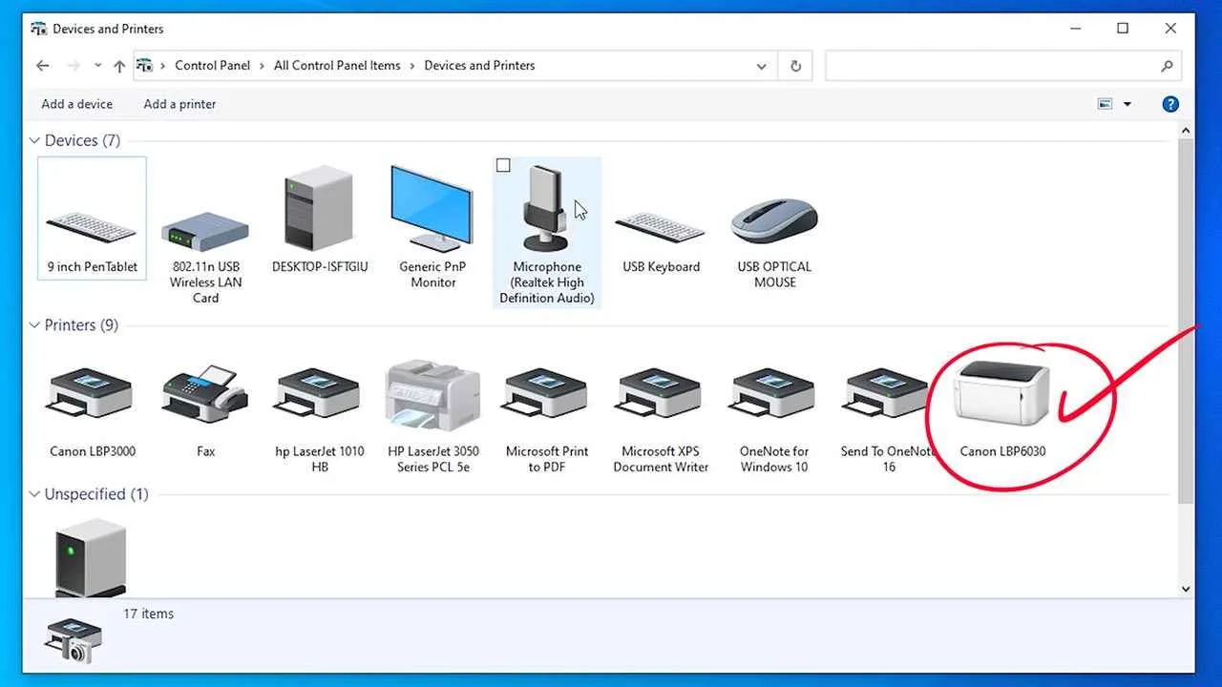Click the Printers (9) group header text
Image resolution: width=1222 pixels, height=687 pixels.
(x=81, y=325)
